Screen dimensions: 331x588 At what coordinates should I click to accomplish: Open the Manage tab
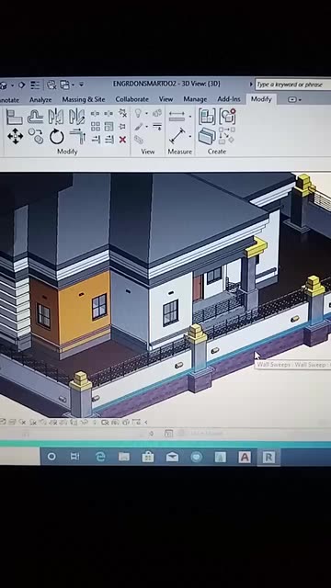(195, 99)
